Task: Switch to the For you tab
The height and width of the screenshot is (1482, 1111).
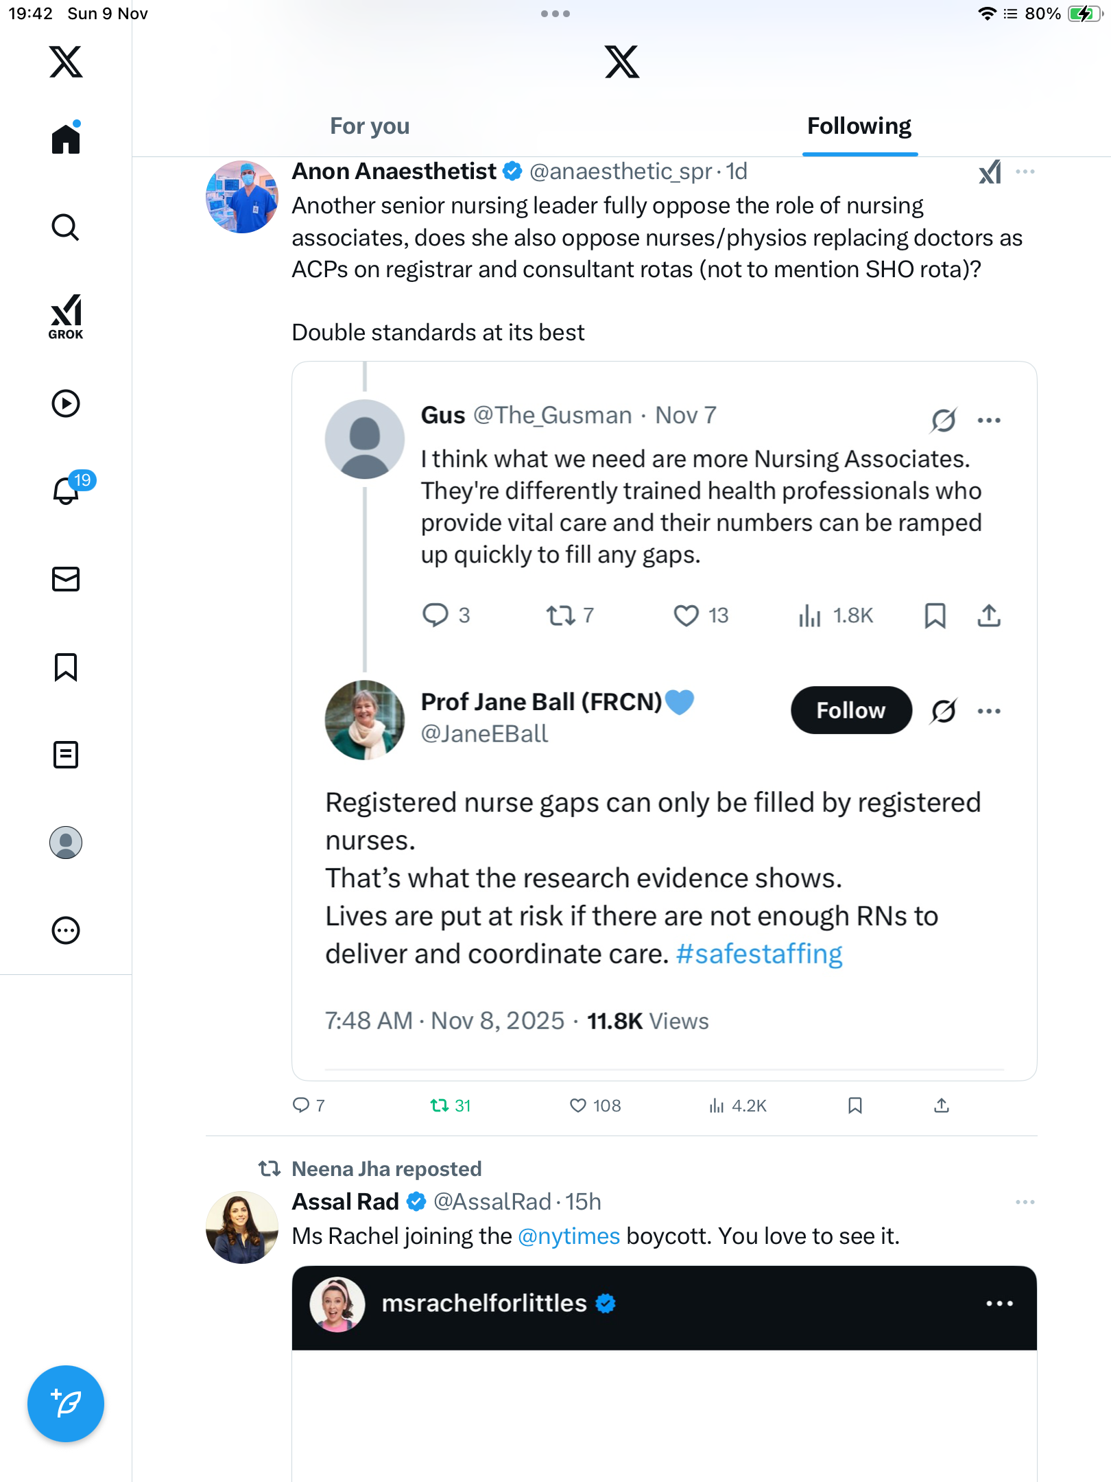Action: pyautogui.click(x=370, y=126)
